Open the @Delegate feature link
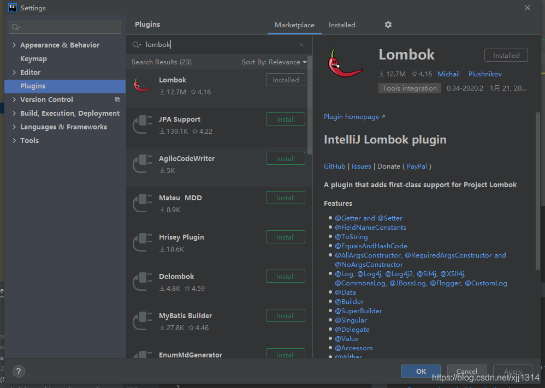The image size is (545, 388). pyautogui.click(x=352, y=329)
